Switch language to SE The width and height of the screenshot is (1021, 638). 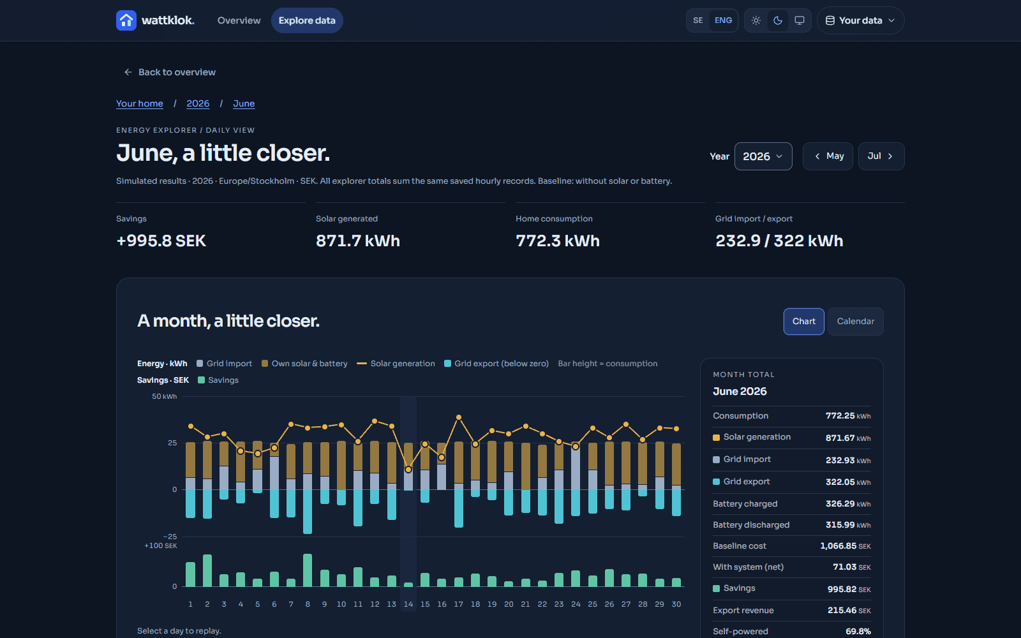(x=698, y=20)
